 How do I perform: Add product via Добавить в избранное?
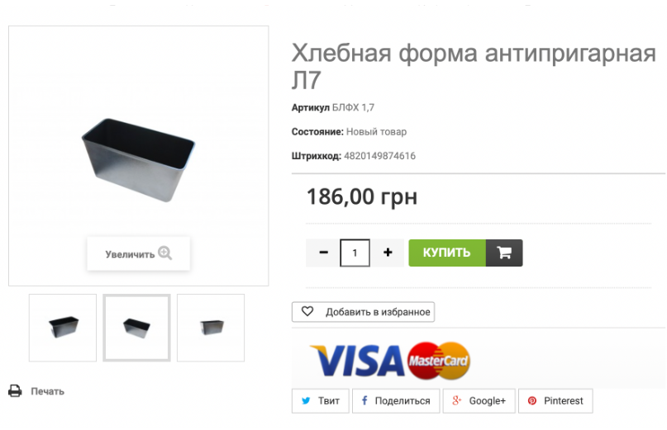coord(363,312)
